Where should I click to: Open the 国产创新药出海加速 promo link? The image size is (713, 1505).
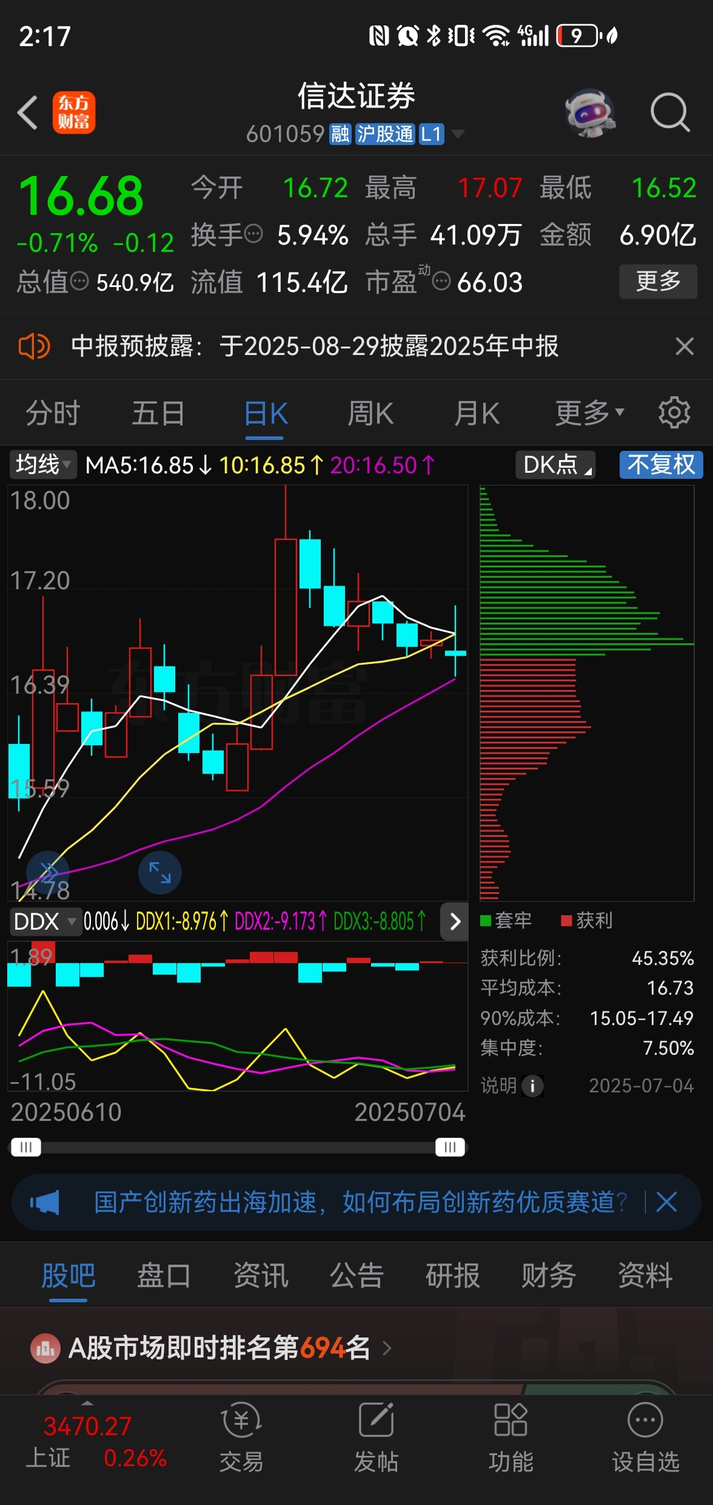[x=361, y=1202]
